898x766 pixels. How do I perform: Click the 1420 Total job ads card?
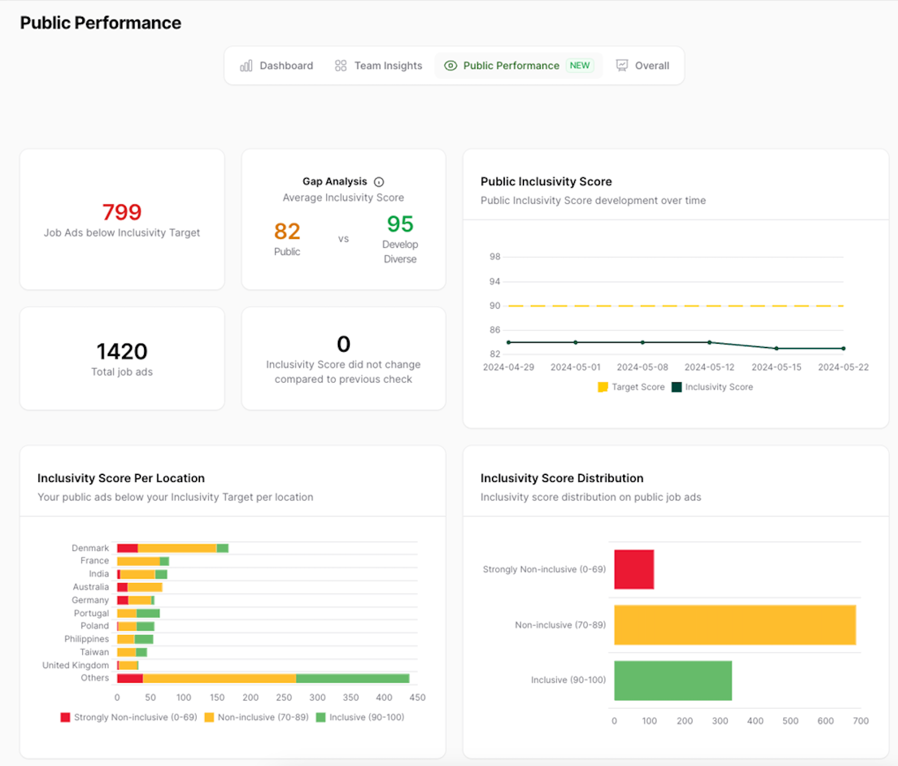pos(122,359)
